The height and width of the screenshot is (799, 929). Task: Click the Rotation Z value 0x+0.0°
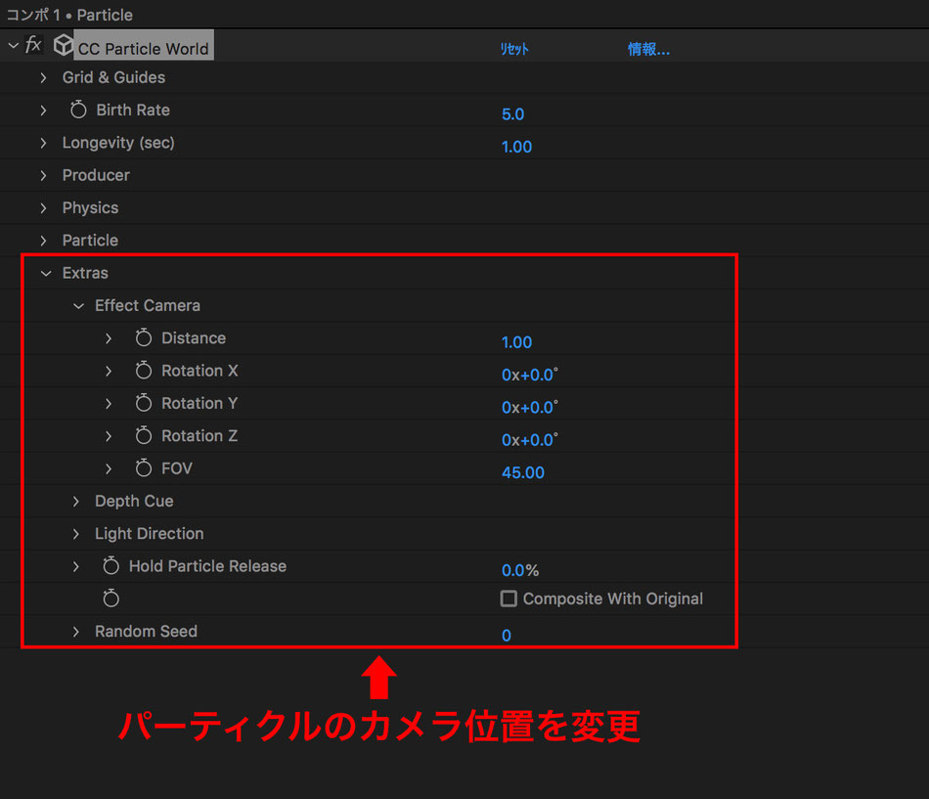530,440
